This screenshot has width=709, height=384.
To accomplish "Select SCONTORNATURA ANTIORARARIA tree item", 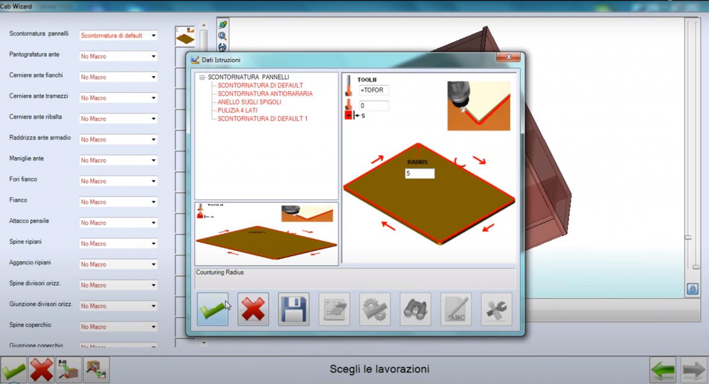I will pyautogui.click(x=265, y=94).
